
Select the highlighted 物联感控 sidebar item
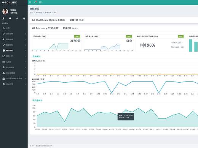[14, 50]
